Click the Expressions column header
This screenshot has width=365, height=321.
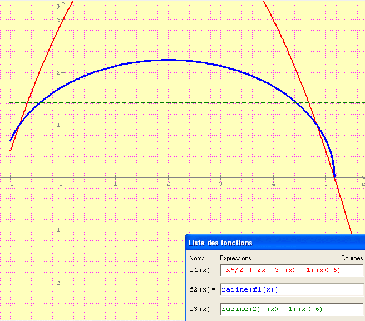235,258
